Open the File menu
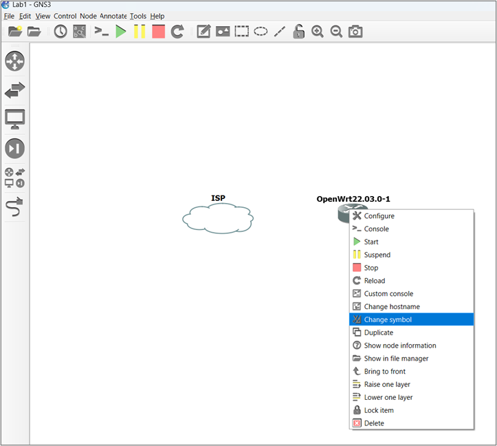497x446 pixels. pos(9,16)
